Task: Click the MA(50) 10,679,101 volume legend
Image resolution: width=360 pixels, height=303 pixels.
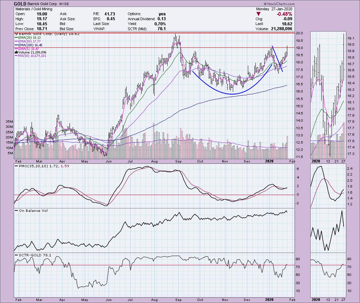Action: point(31,56)
